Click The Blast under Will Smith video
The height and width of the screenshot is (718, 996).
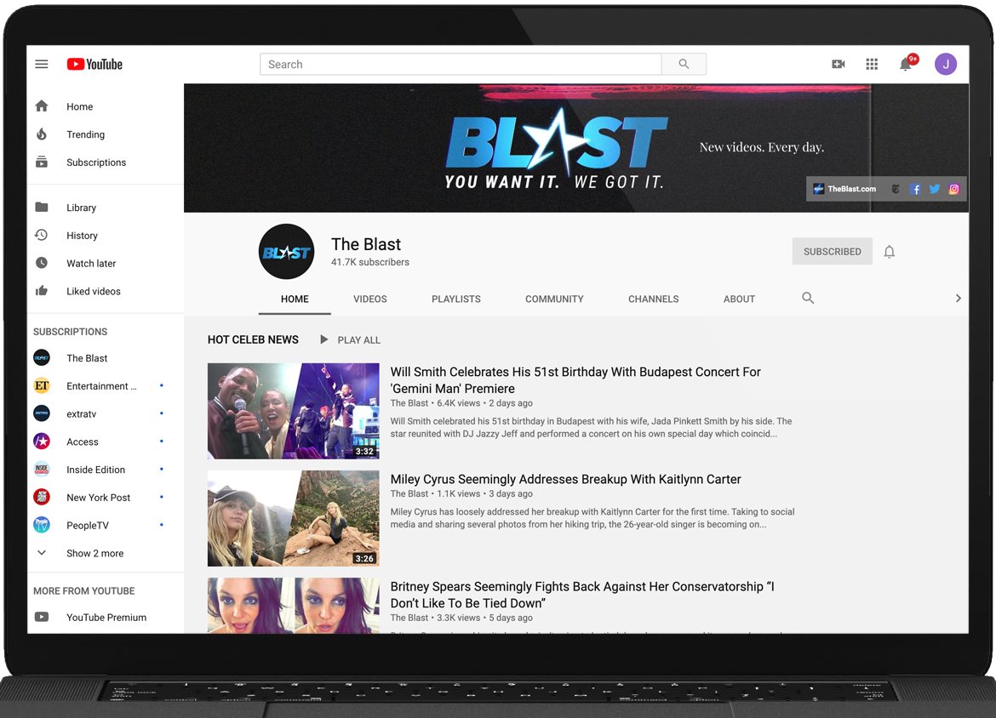pos(409,403)
